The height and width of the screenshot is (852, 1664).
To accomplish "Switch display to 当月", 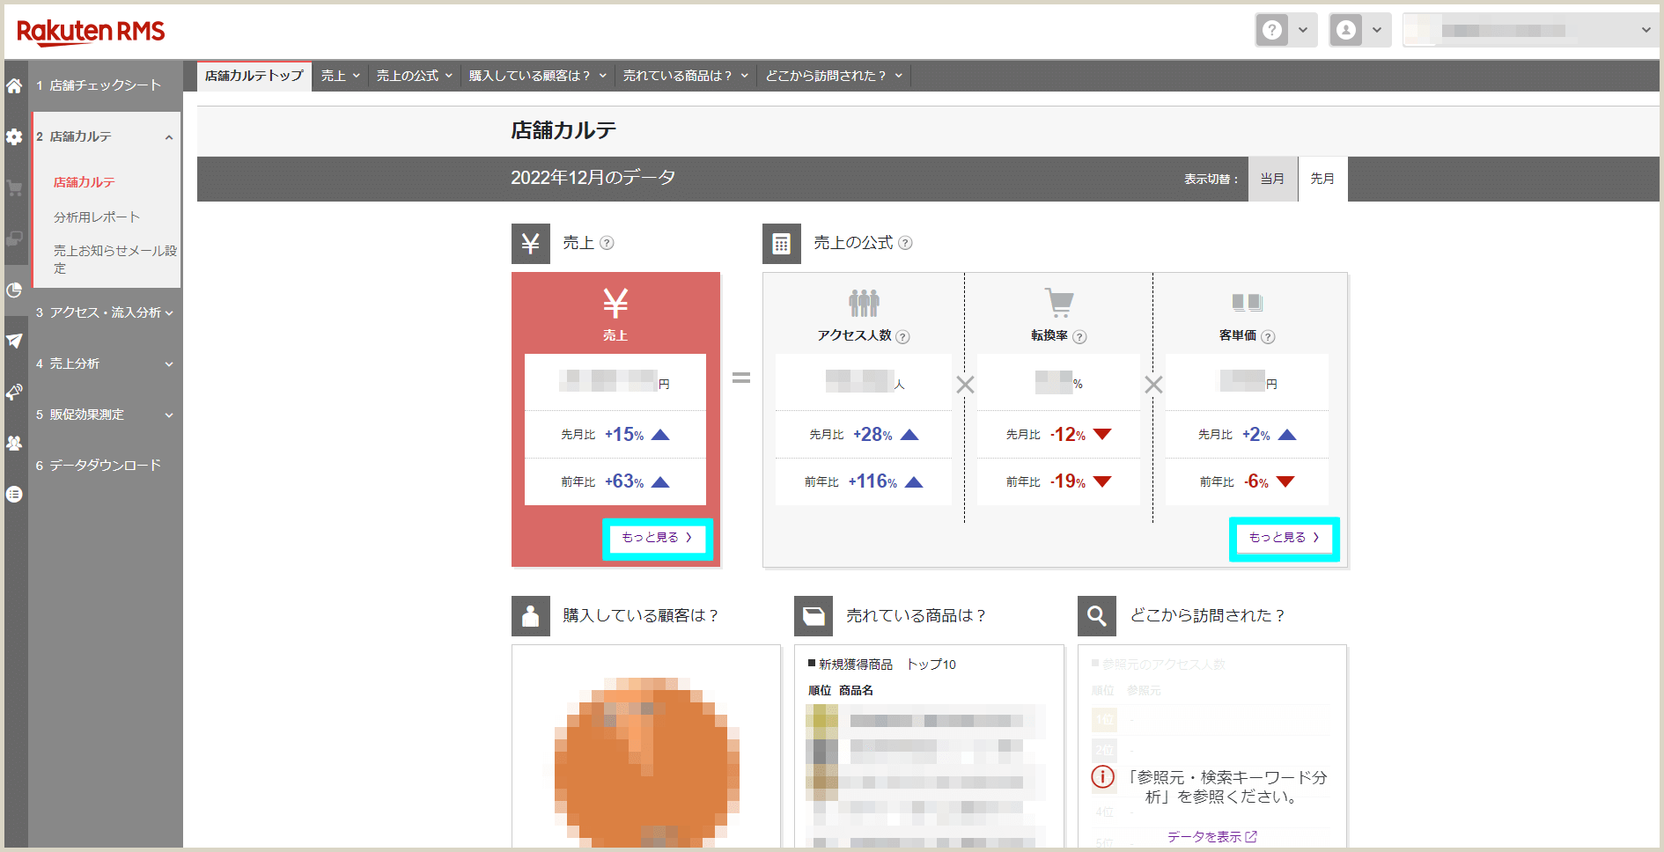I will [1272, 179].
